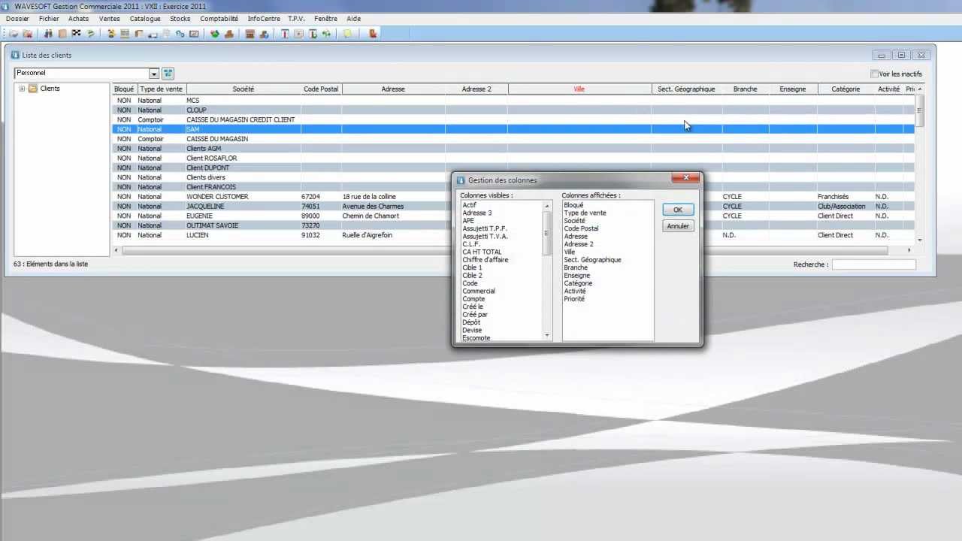This screenshot has width=962, height=541.
Task: Click the Recherche search field
Action: (874, 264)
